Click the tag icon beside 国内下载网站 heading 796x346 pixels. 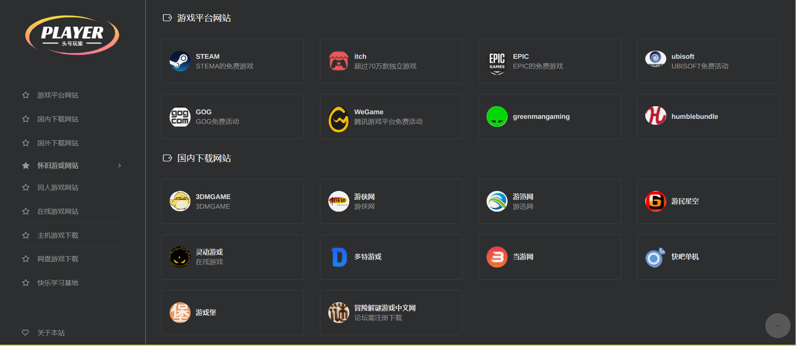pos(167,158)
